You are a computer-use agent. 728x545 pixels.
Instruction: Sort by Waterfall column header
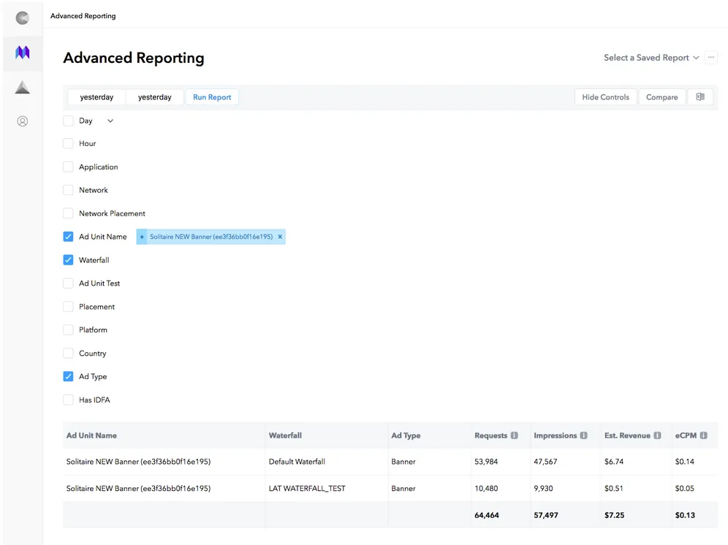pyautogui.click(x=285, y=435)
